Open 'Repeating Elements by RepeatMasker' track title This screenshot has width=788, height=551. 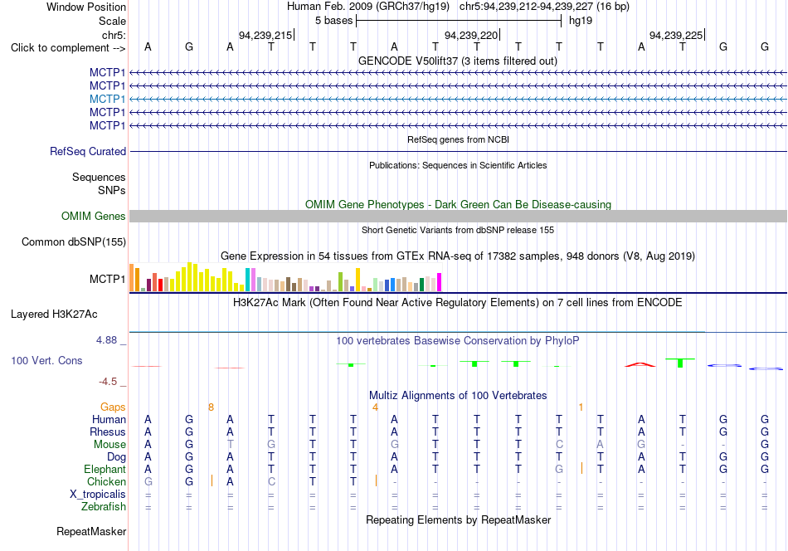tap(458, 519)
